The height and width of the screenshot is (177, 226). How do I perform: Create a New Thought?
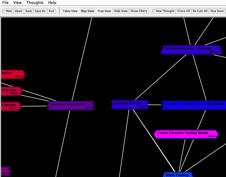[x=165, y=11]
